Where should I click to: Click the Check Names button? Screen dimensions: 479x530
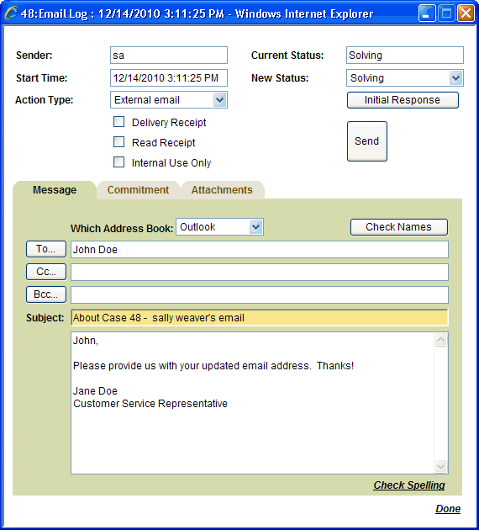399,227
